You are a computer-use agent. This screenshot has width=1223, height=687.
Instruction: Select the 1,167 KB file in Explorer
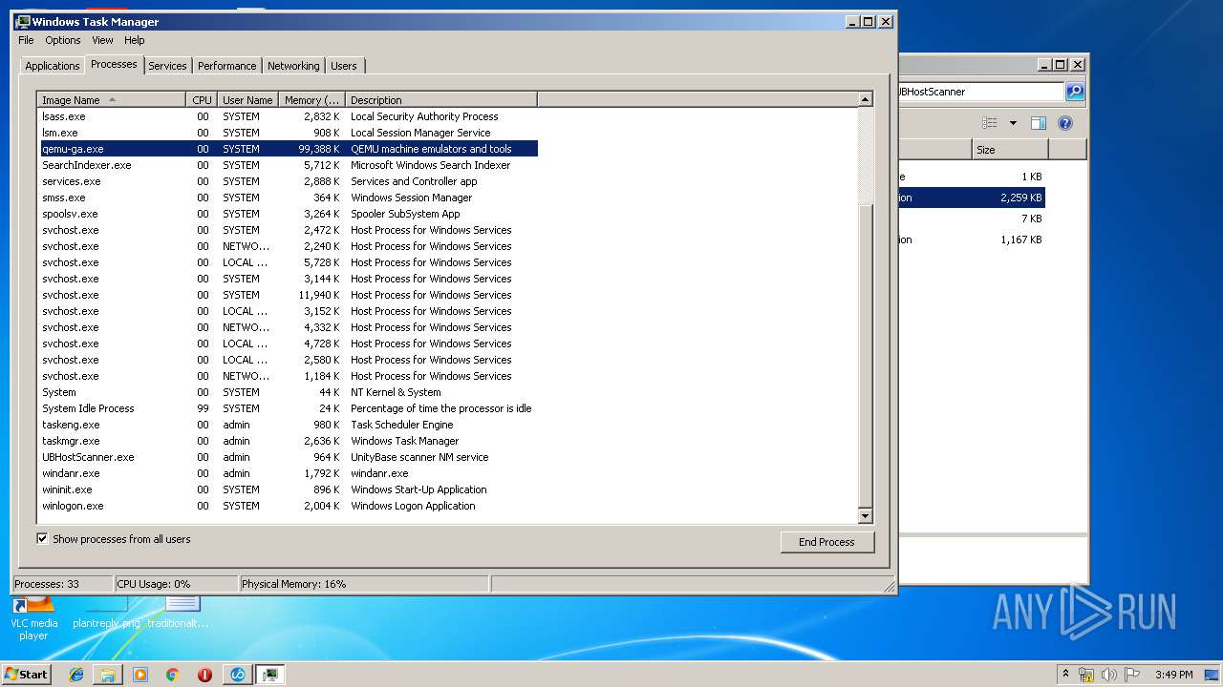tap(971, 239)
